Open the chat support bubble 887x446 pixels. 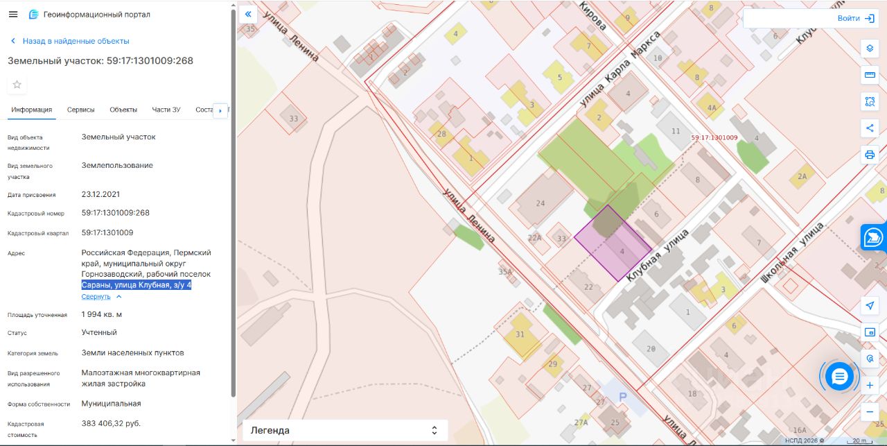tap(840, 377)
